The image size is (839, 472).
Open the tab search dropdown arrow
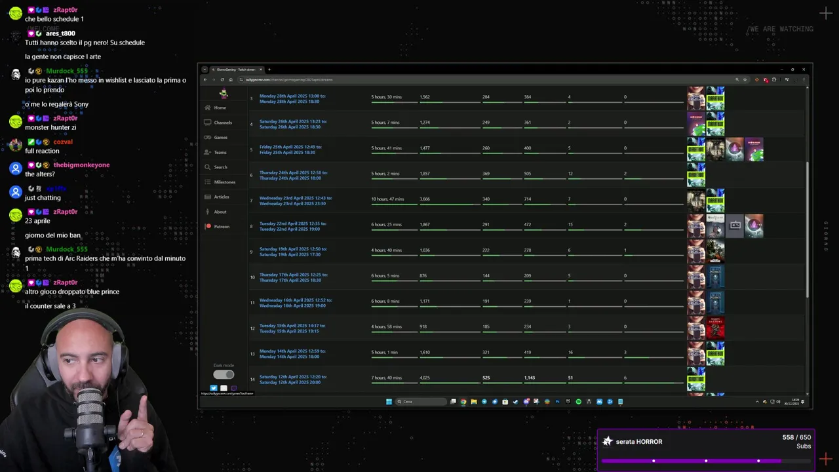point(205,69)
